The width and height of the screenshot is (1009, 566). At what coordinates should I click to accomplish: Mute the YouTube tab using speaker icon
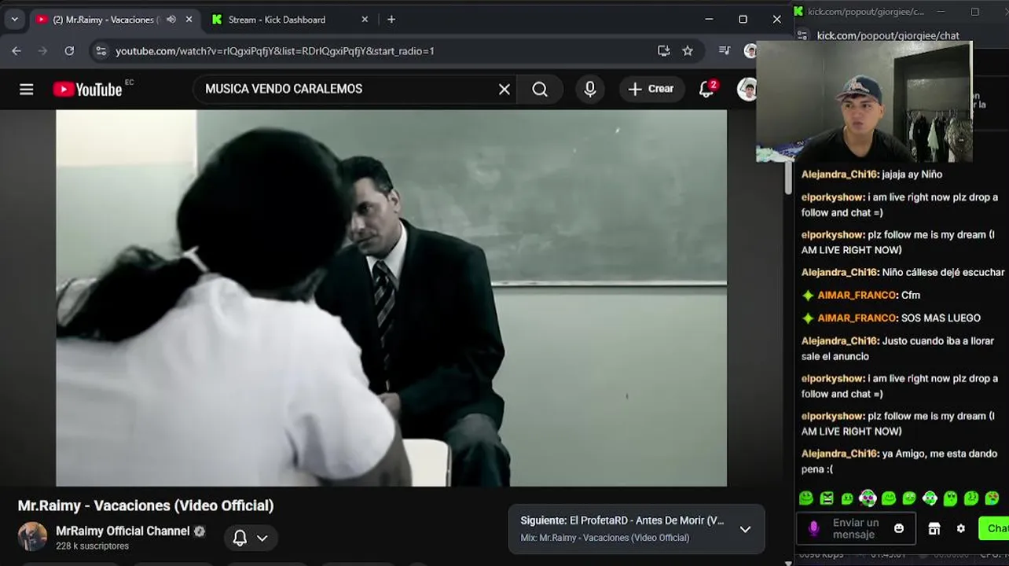(171, 20)
